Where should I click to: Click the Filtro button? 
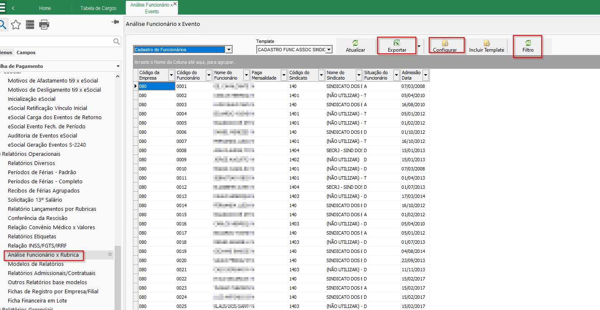click(528, 46)
